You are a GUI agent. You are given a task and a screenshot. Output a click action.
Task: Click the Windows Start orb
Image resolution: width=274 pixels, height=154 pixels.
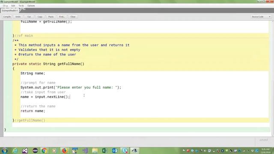click(4, 151)
